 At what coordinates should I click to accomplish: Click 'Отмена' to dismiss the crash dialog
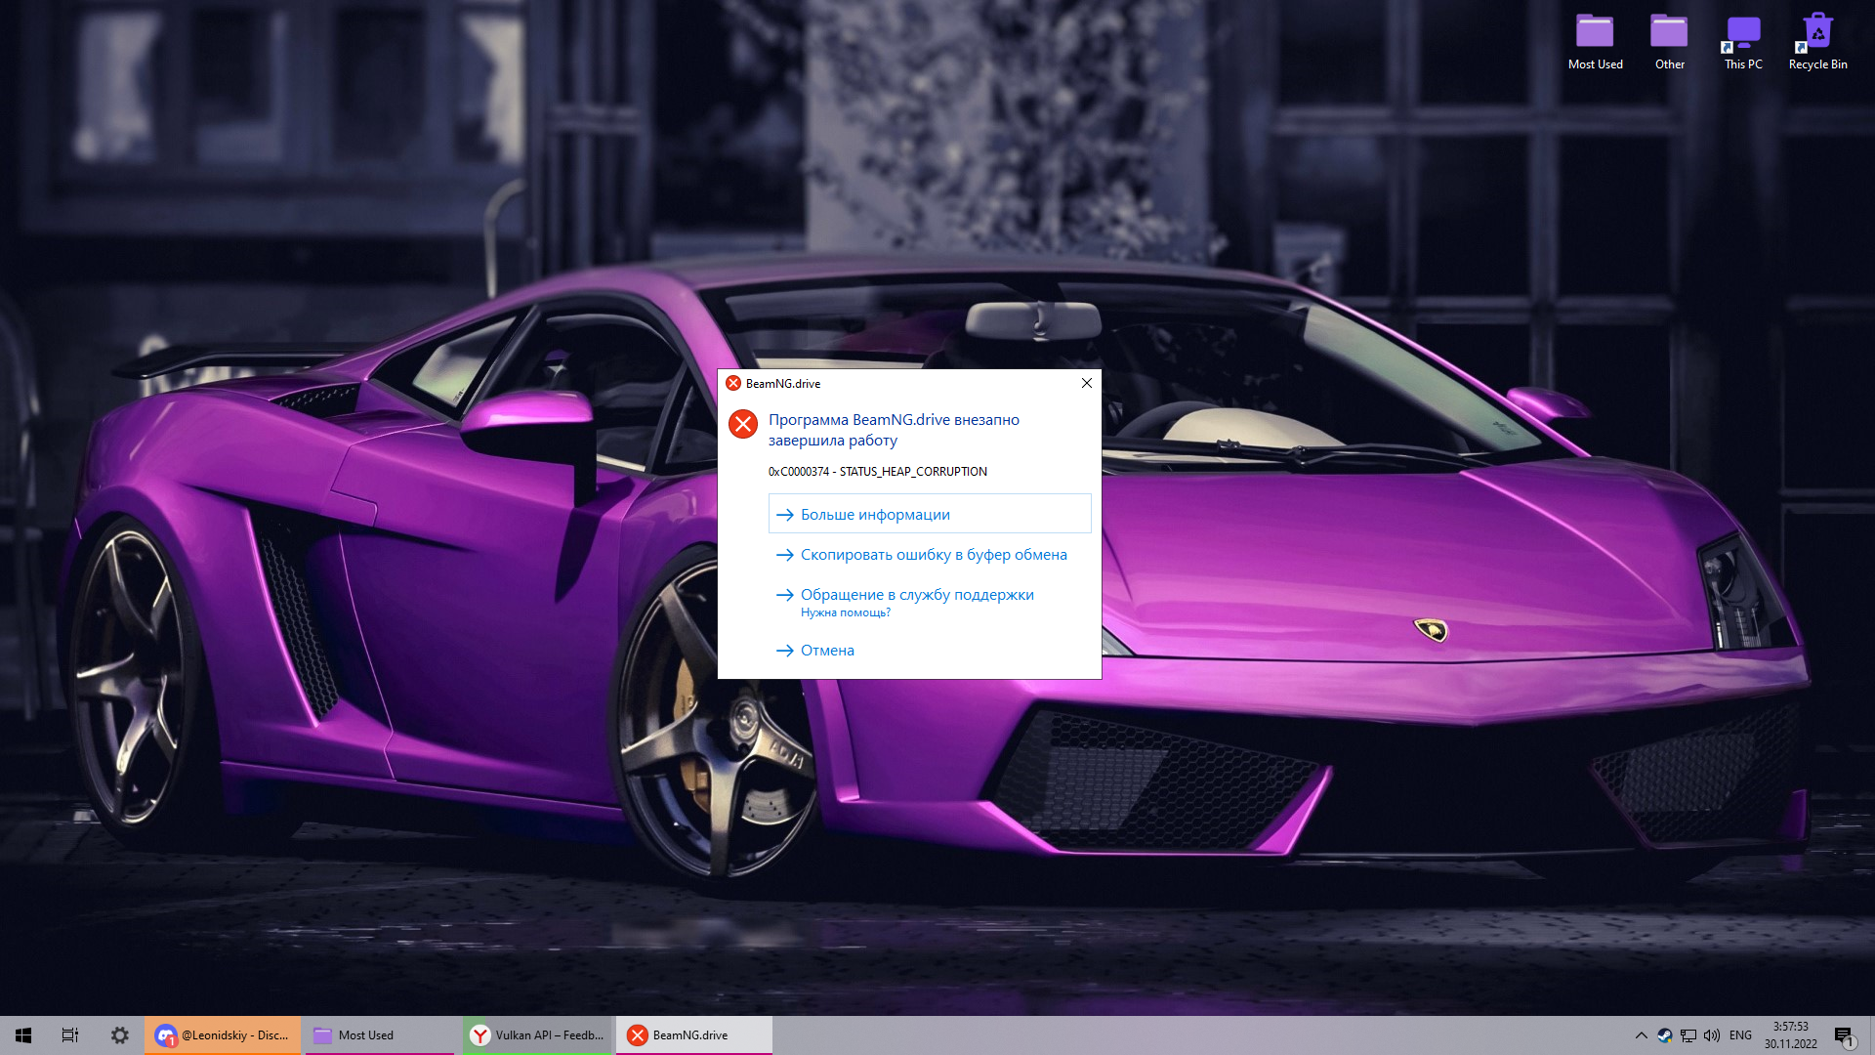tap(826, 651)
